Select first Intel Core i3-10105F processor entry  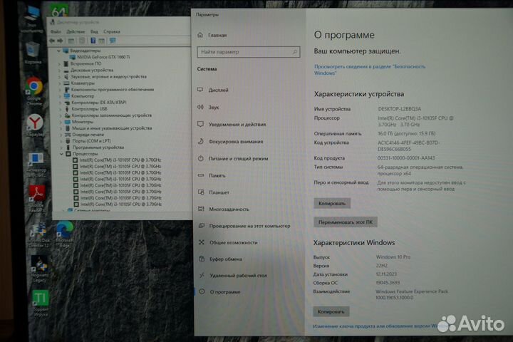(120, 160)
